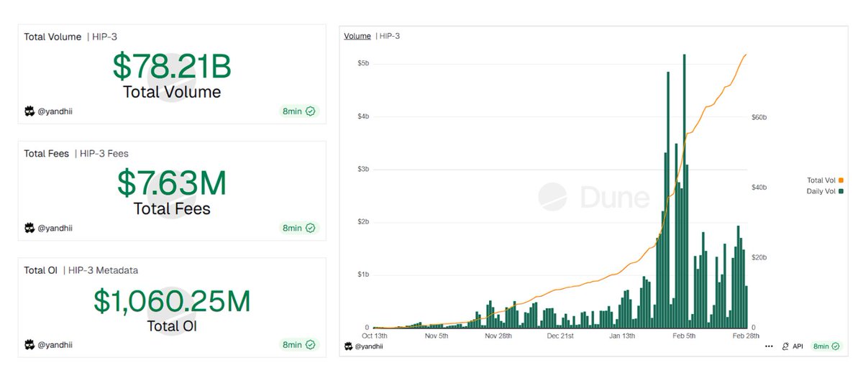The image size is (863, 378).
Task: Open yandhii avatar icon on Total Fees card
Action: click(29, 228)
